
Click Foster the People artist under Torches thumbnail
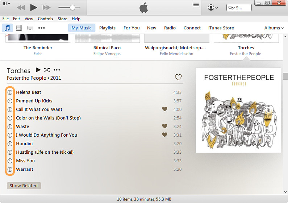coord(245,54)
